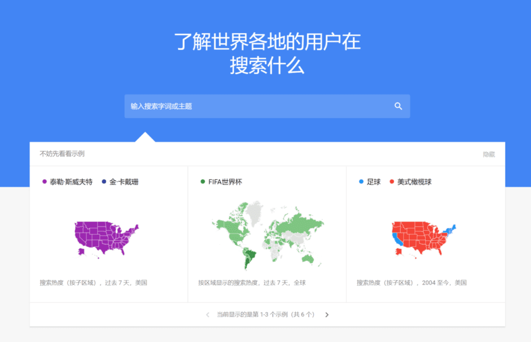Click the magnifying glass search icon

point(398,106)
